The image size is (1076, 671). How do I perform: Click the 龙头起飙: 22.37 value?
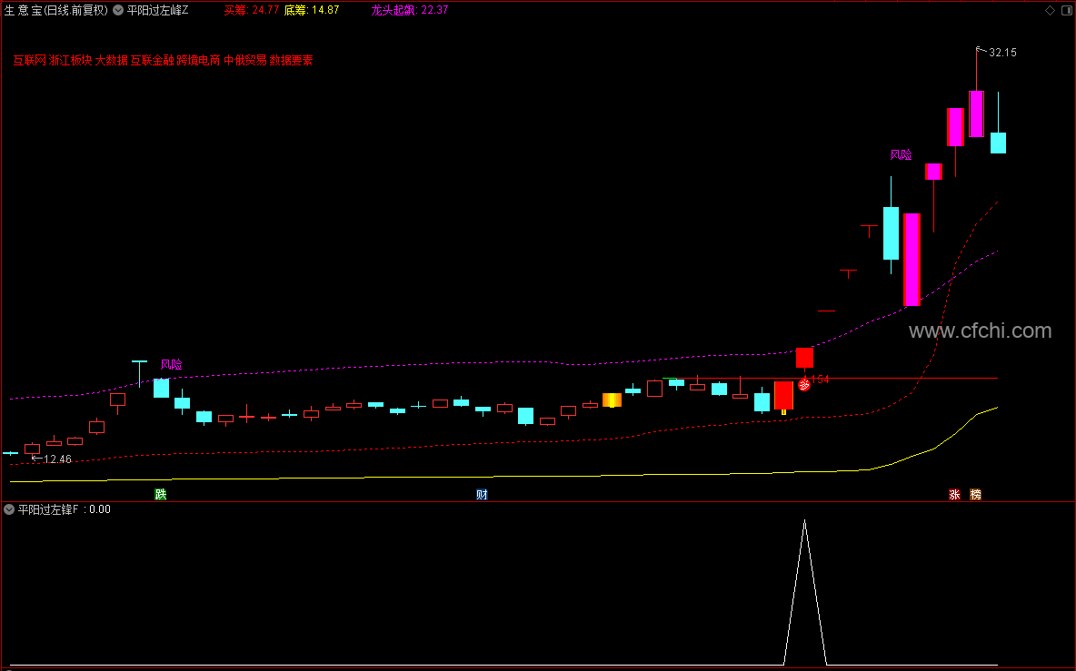[410, 10]
